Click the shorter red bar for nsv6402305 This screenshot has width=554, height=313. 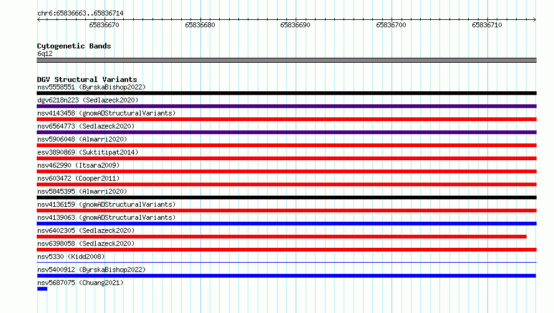pyautogui.click(x=281, y=237)
